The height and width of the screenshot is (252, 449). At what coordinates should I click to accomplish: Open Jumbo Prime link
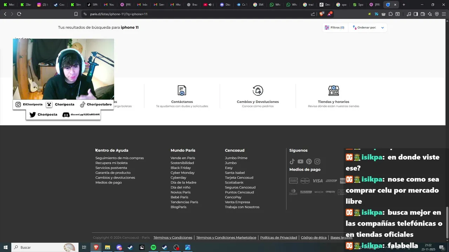coord(236,158)
